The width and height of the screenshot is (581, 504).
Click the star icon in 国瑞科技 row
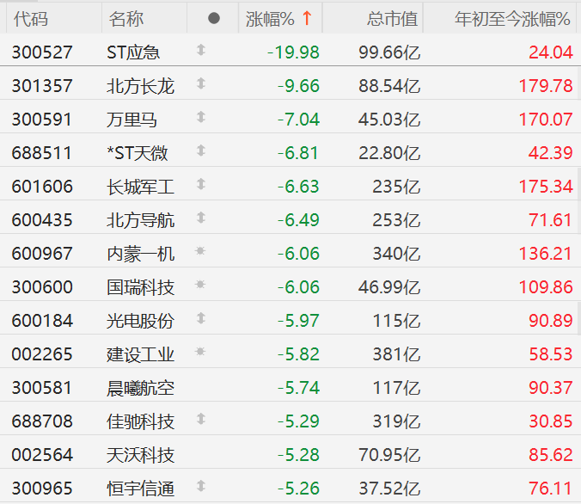[200, 285]
